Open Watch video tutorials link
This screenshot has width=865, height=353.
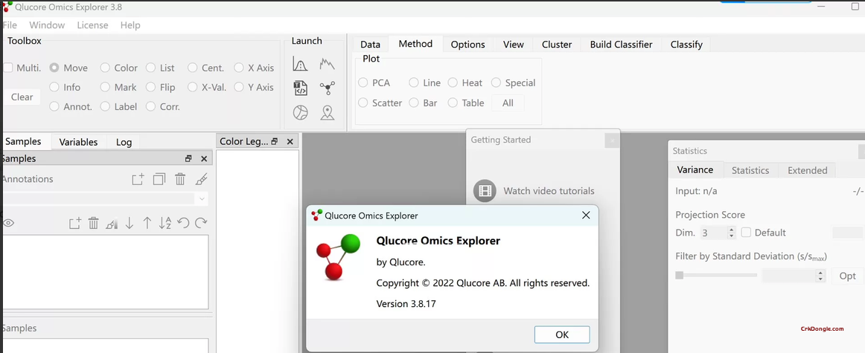549,191
